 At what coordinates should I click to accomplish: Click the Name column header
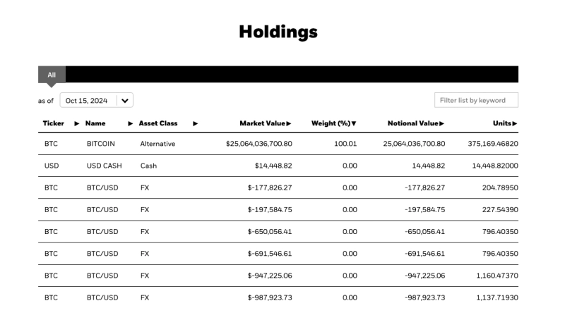tap(95, 124)
